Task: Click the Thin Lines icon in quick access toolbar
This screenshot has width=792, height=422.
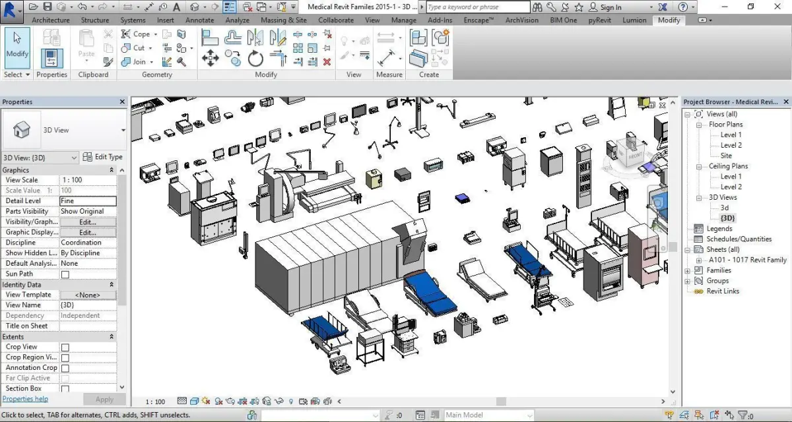Action: point(230,7)
